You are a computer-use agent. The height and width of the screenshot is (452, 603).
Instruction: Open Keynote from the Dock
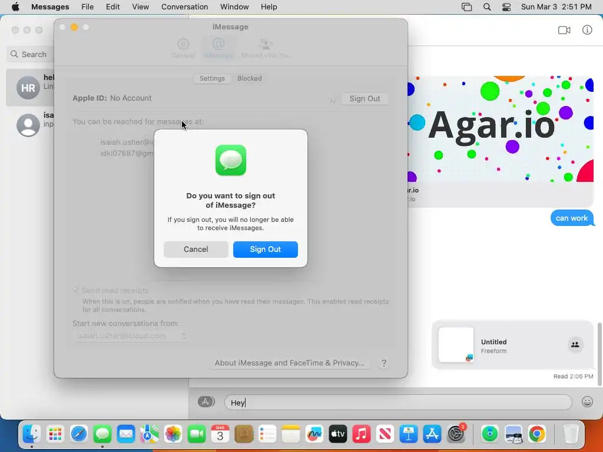[409, 434]
